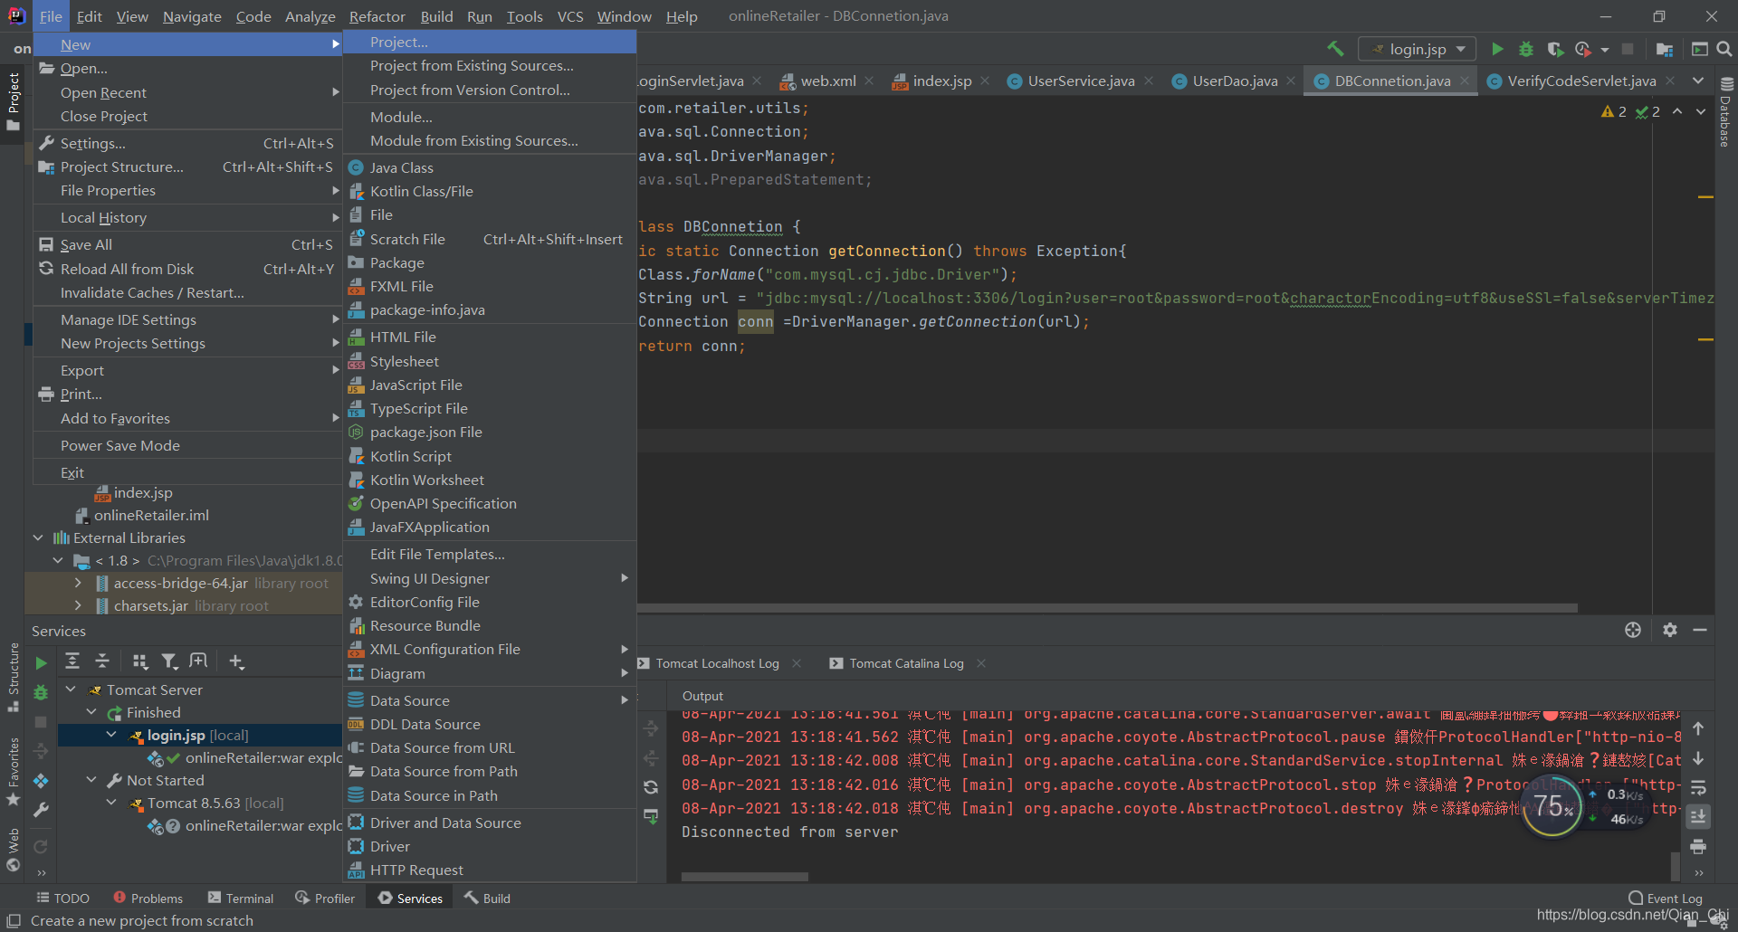
Task: Open the Refactor menu
Action: [x=377, y=16]
